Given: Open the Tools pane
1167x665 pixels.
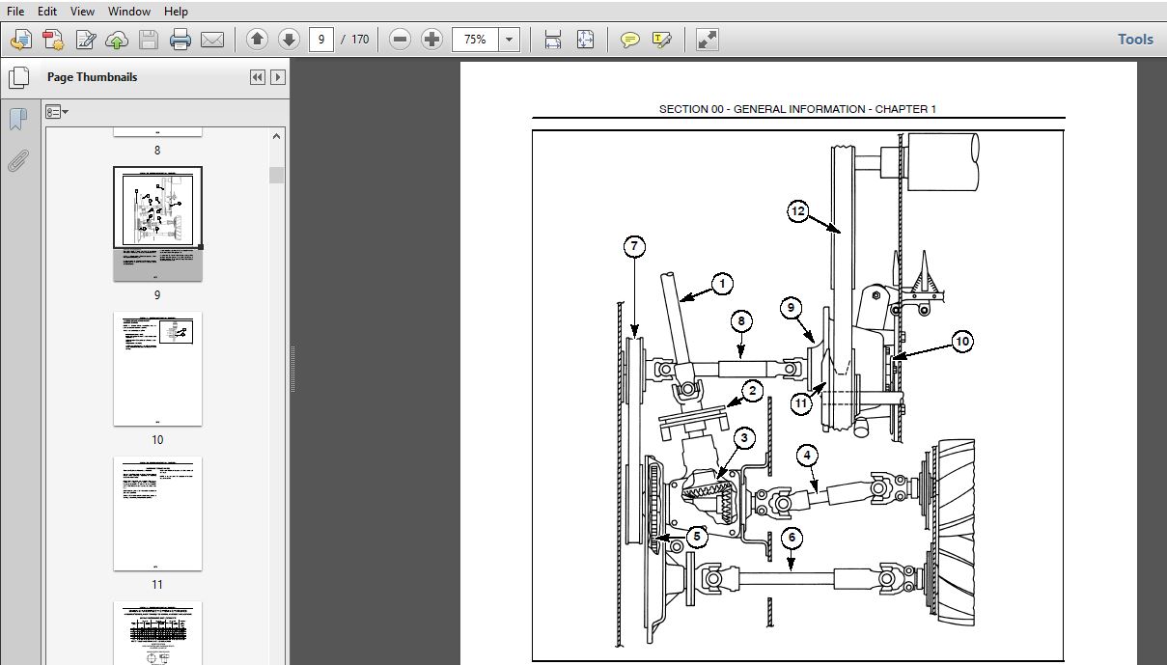Looking at the screenshot, I should pyautogui.click(x=1135, y=40).
